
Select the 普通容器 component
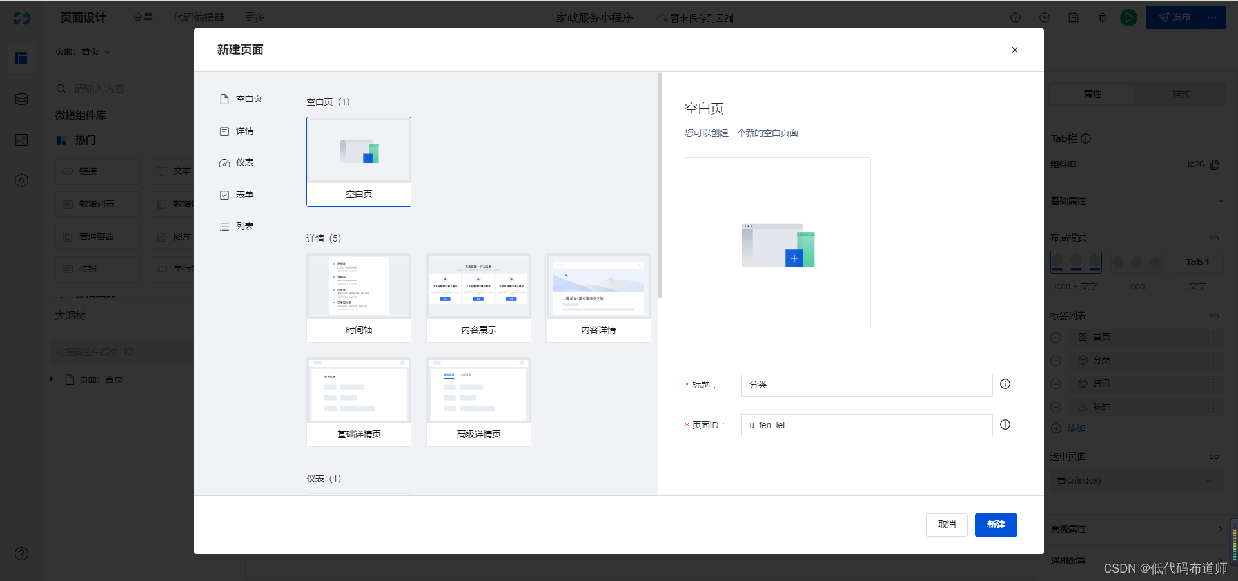(97, 237)
